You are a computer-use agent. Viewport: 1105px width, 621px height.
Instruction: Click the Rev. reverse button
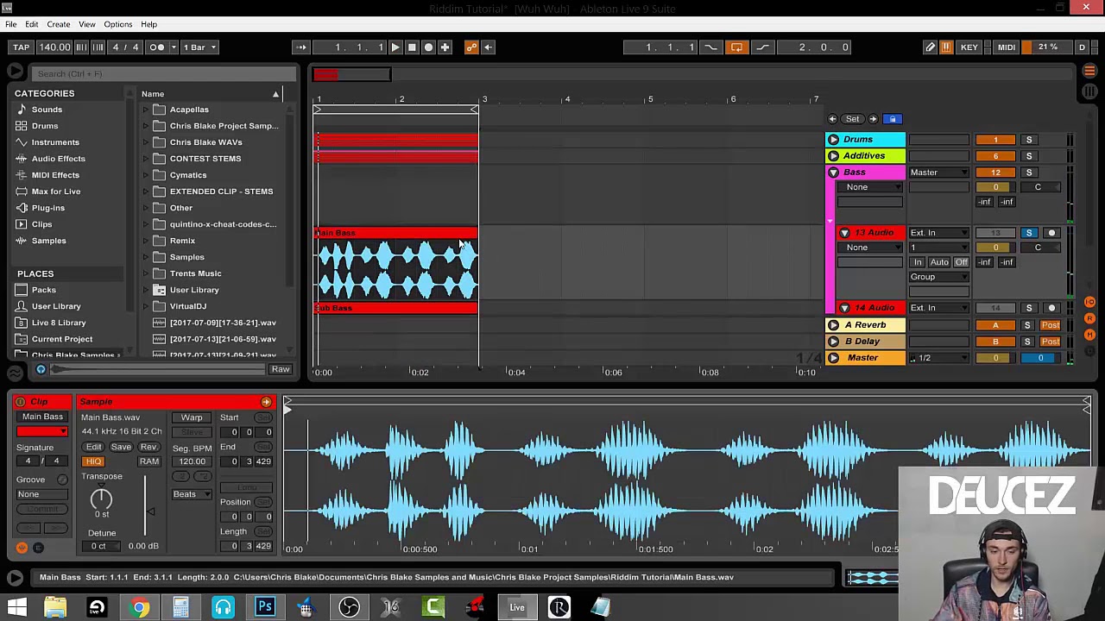click(x=148, y=447)
